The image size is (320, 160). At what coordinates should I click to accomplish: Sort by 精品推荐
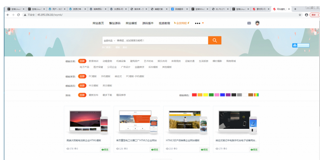pos(121,95)
